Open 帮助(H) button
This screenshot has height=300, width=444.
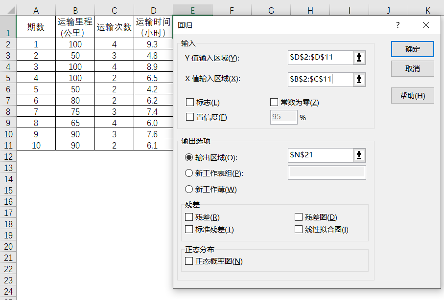(412, 96)
